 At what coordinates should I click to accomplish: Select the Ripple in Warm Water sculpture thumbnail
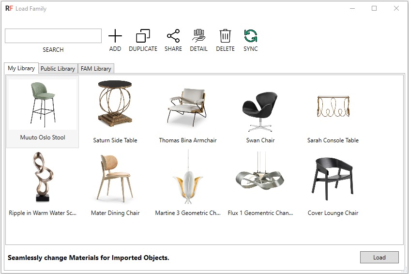pyautogui.click(x=43, y=177)
